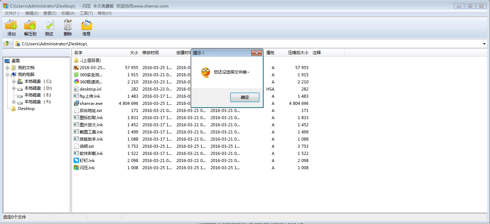Open the 文件(F) menu
This screenshot has width=490, height=224.
pyautogui.click(x=12, y=13)
